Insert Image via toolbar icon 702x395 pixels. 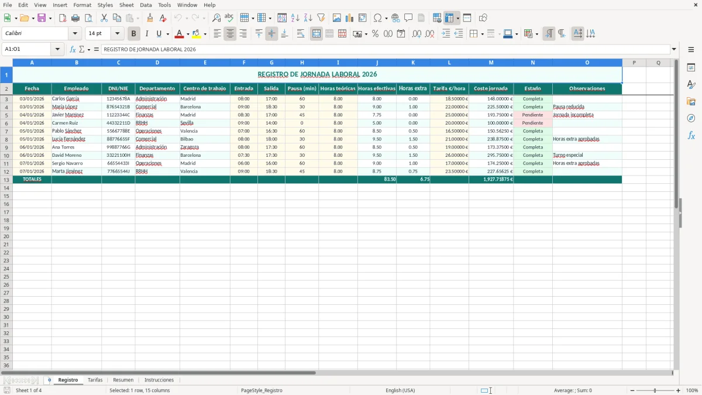(337, 18)
